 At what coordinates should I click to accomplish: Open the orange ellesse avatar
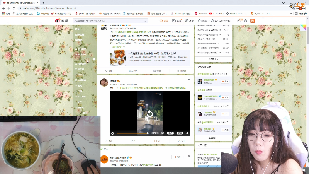click(x=104, y=159)
